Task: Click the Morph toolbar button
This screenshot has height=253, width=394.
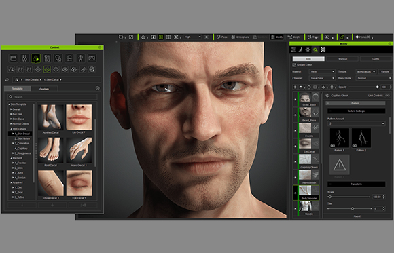Action: tap(293, 37)
